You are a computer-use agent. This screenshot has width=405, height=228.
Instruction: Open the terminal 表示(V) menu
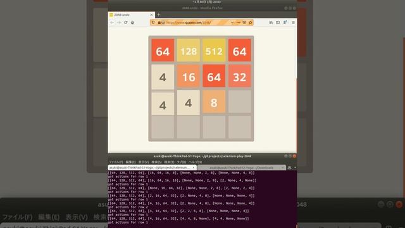(x=144, y=162)
